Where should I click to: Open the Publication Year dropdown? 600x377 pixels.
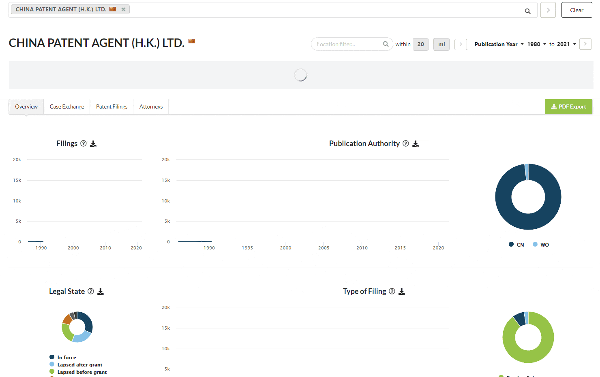tap(499, 44)
